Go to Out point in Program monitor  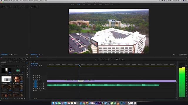[114, 59]
